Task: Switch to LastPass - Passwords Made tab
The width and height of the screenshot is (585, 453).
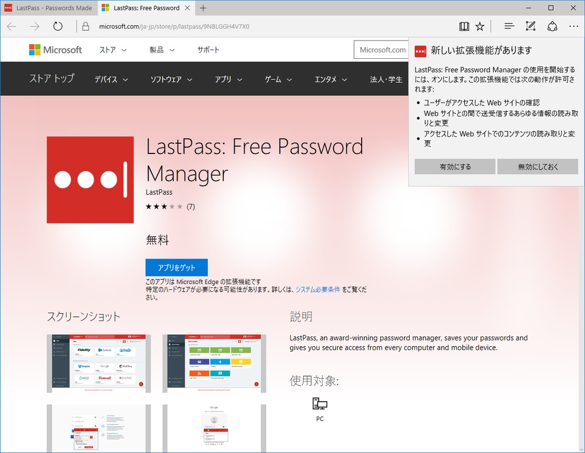Action: tap(49, 8)
